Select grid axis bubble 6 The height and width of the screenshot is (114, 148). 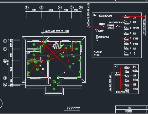pyautogui.click(x=81, y=8)
